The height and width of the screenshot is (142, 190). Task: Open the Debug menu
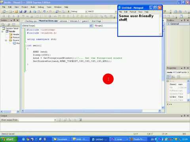[41, 7]
